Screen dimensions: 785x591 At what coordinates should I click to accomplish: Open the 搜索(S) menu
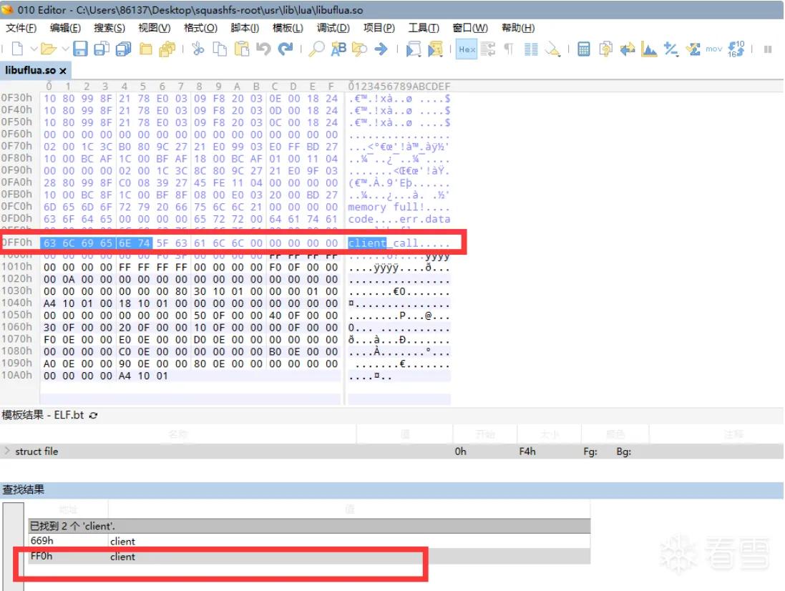point(109,28)
